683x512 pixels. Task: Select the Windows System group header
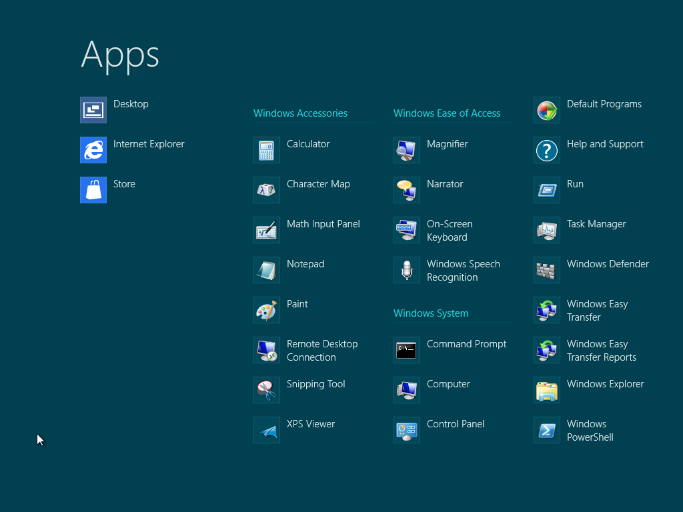pos(431,313)
